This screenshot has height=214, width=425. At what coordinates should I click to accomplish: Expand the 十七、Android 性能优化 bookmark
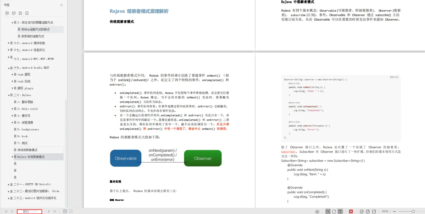pyautogui.click(x=9, y=50)
